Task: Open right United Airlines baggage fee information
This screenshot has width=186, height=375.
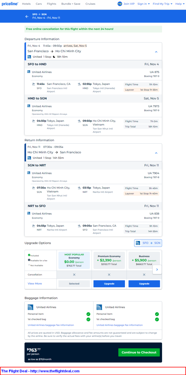Action: [120, 325]
